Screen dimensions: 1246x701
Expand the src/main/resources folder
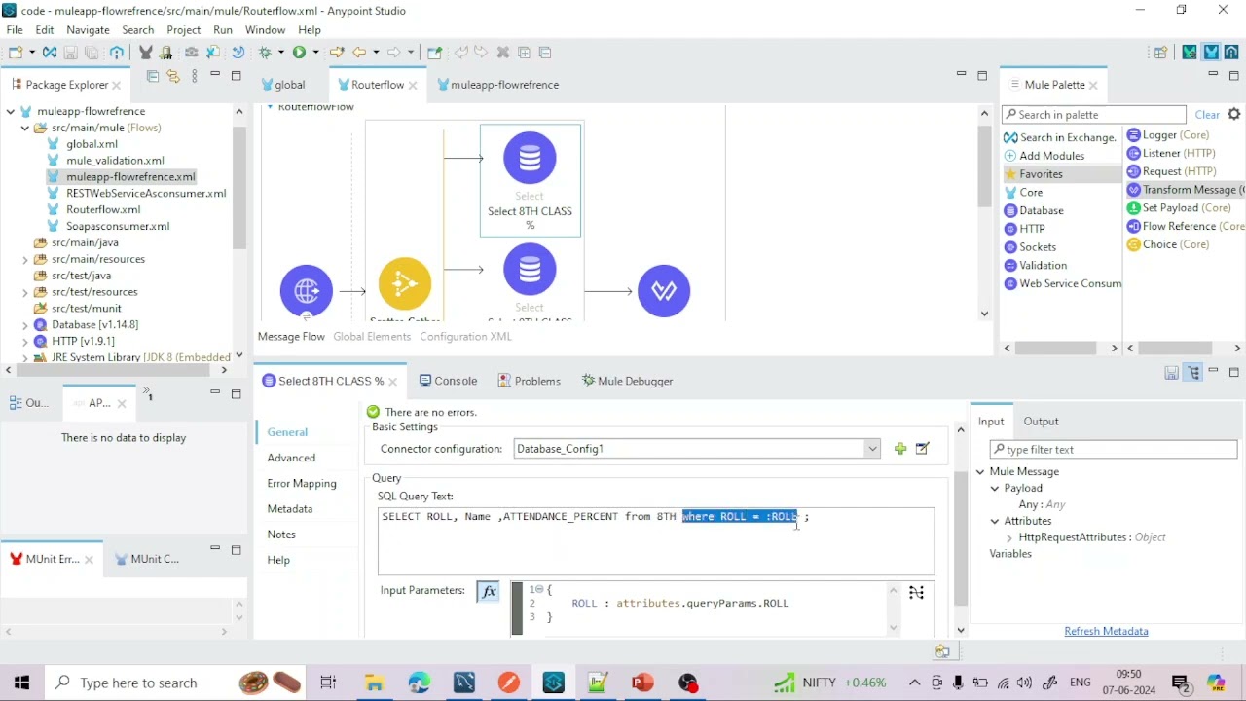click(25, 259)
